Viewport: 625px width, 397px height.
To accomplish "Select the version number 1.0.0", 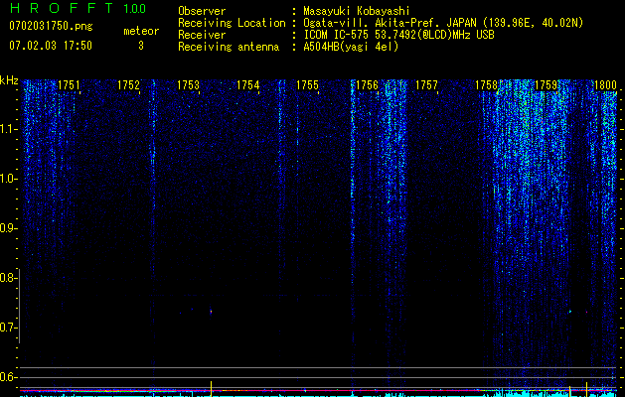I will tap(134, 9).
